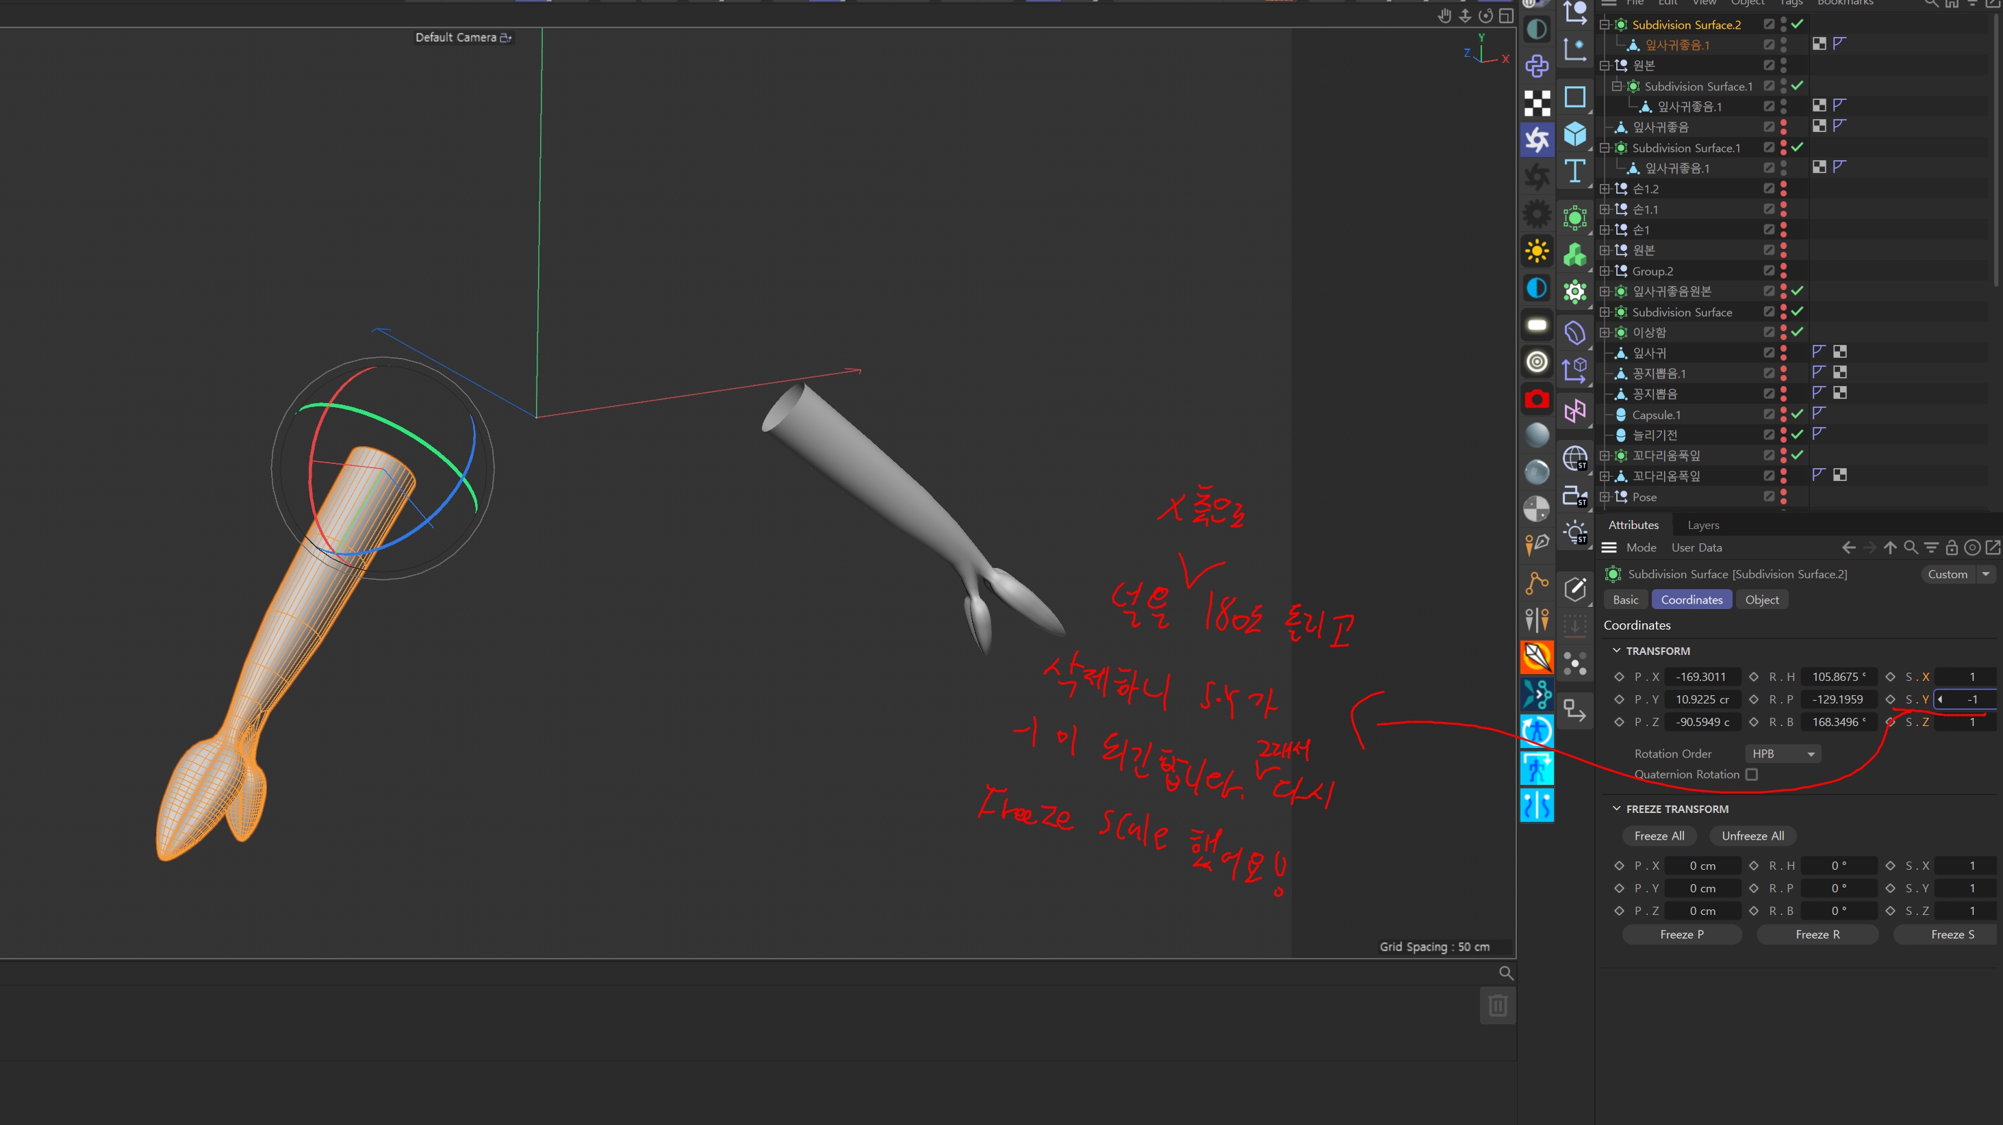Click the Cube primitive tool icon
2003x1125 pixels.
[x=1574, y=133]
